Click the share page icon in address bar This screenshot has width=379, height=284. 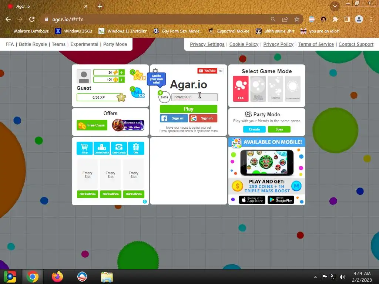point(285,19)
